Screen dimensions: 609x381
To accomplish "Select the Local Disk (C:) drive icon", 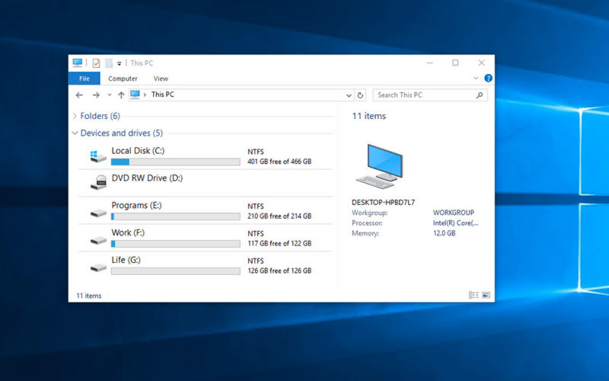I will (98, 157).
